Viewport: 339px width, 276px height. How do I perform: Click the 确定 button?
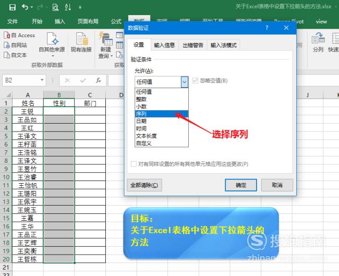tap(241, 185)
